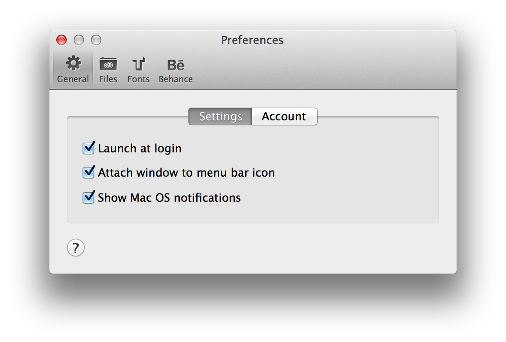
Task: Disable Attach window to menu bar icon checkbox
Action: tap(88, 172)
